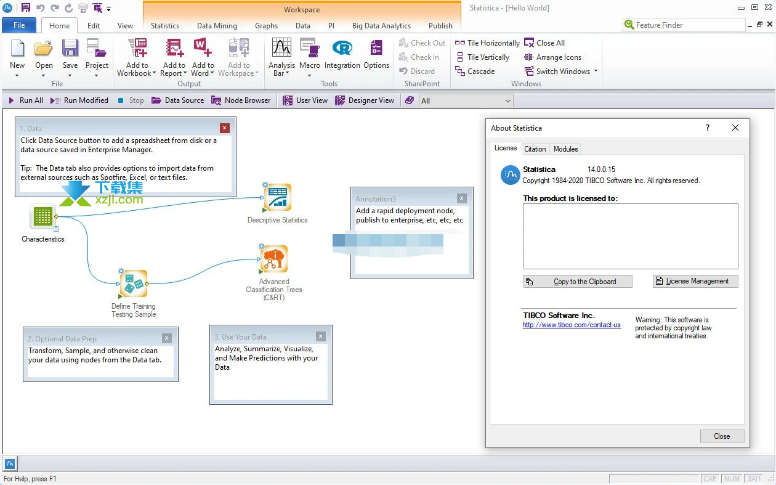Switch to User View

(x=305, y=100)
